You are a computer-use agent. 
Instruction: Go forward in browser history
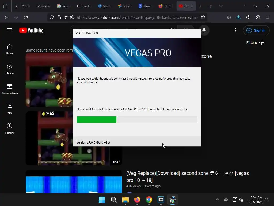coord(16,17)
